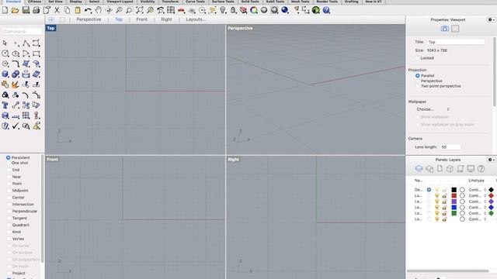Switch to the CPlanes toolbar tab

(34, 2)
